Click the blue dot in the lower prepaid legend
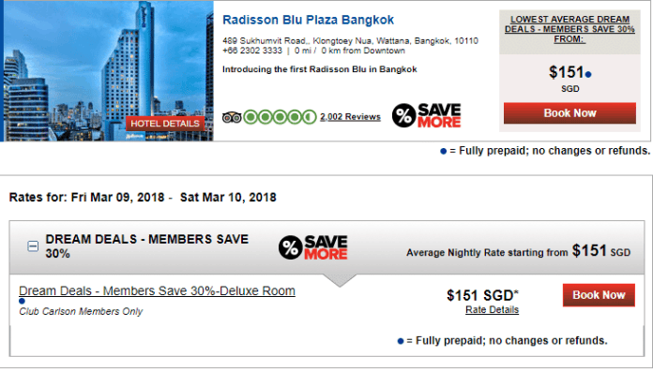653x371 pixels. coord(401,341)
